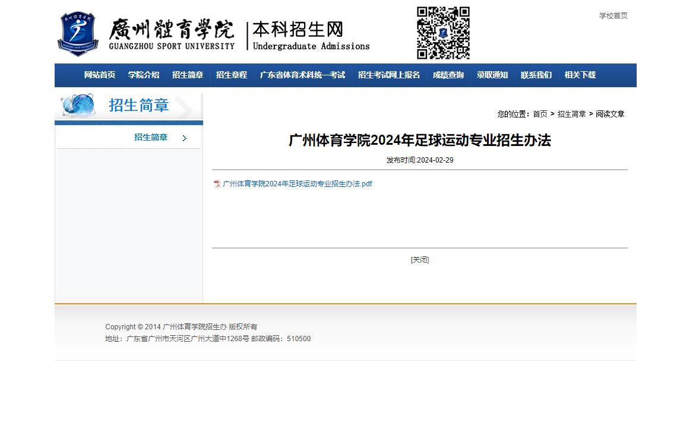
Task: Open the 相关下载 navigation item
Action: coord(580,75)
